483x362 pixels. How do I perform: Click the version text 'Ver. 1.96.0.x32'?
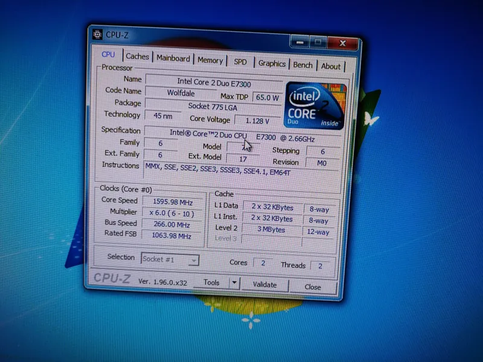(162, 282)
